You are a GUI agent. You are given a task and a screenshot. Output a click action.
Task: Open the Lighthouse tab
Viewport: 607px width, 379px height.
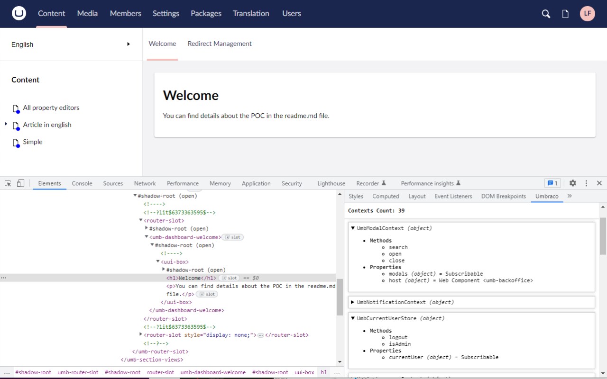(331, 183)
